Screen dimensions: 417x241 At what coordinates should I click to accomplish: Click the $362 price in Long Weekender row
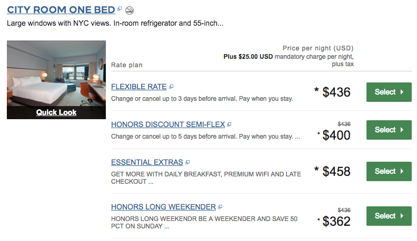pos(336,222)
